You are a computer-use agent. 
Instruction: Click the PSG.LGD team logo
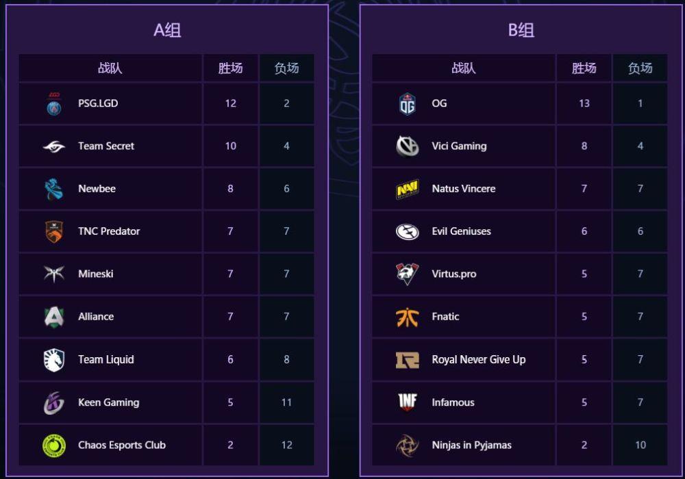tap(54, 104)
